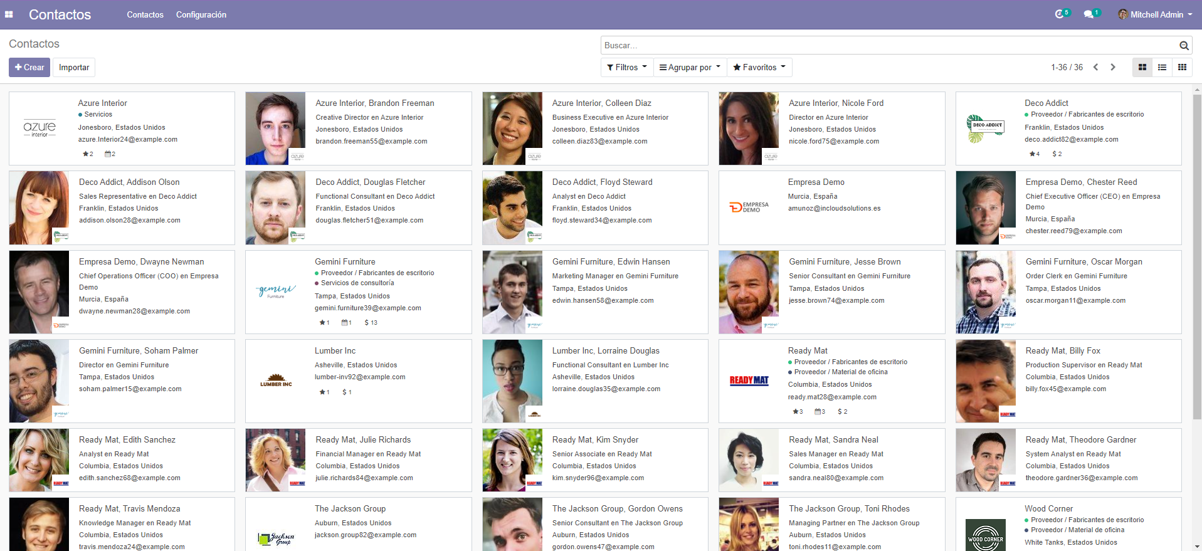This screenshot has width=1202, height=551.
Task: Go to next page arrow
Action: pos(1113,67)
